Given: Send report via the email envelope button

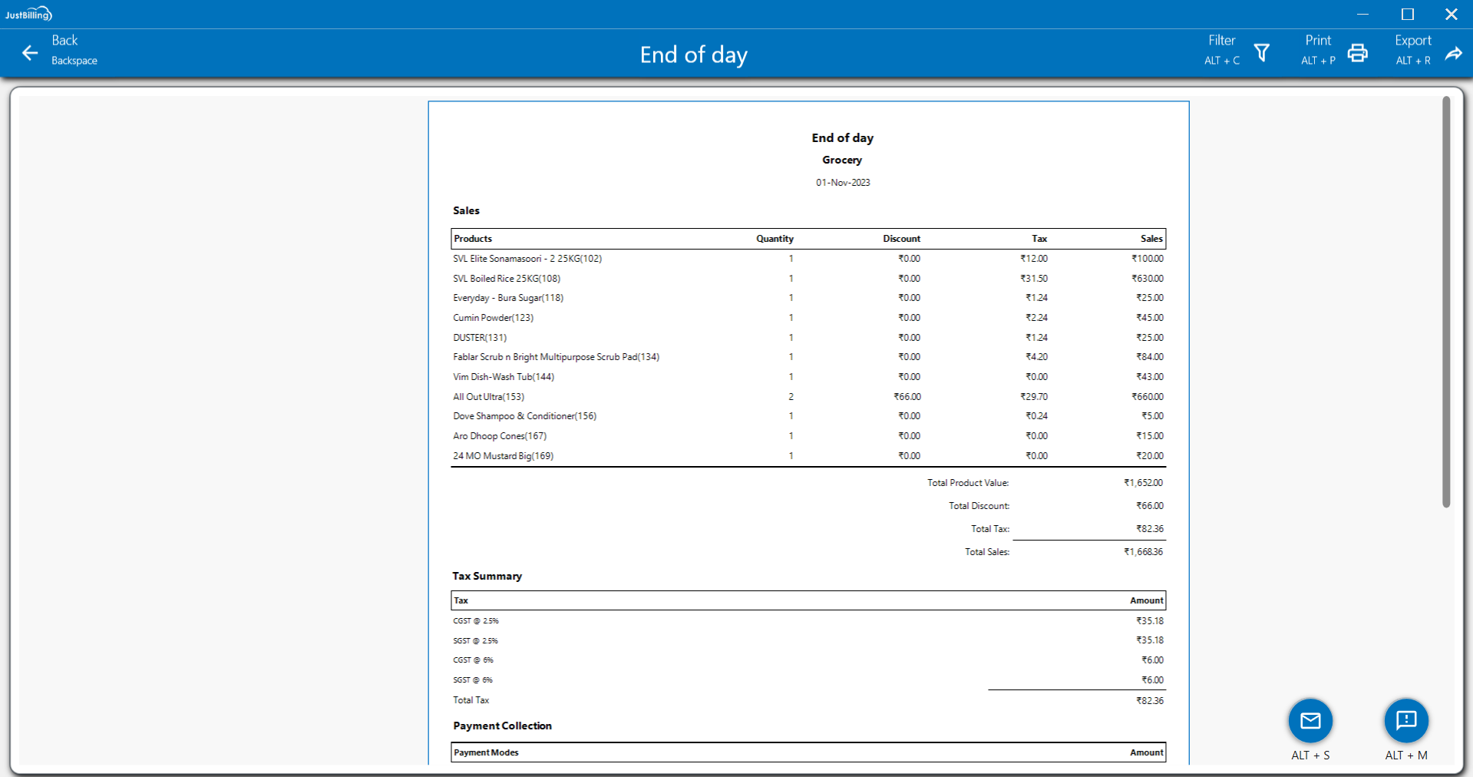Looking at the screenshot, I should coord(1310,720).
